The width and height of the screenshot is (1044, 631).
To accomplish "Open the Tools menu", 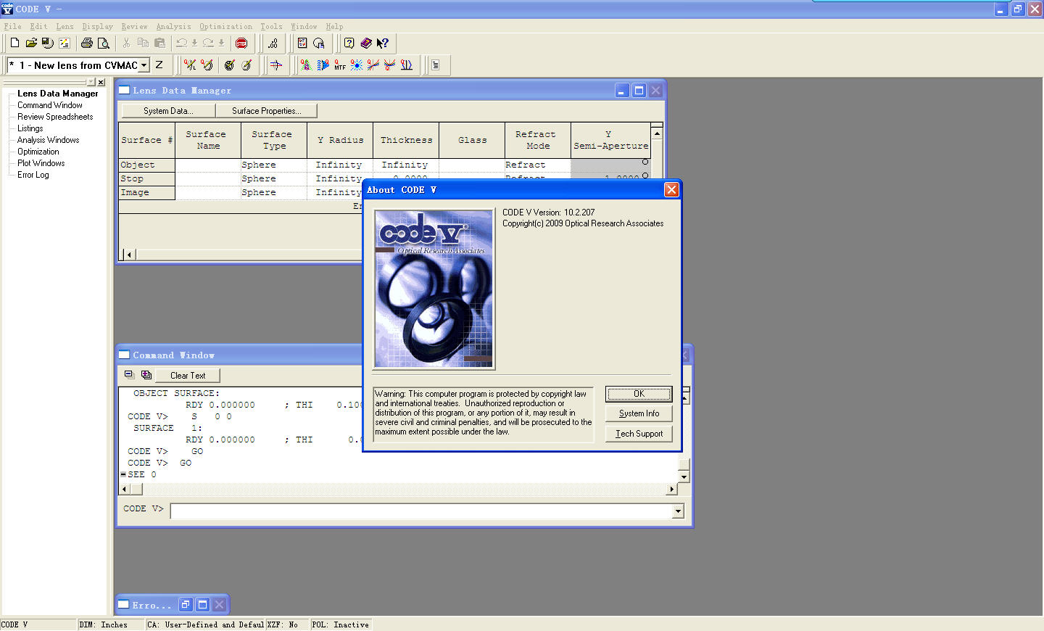I will tap(272, 26).
